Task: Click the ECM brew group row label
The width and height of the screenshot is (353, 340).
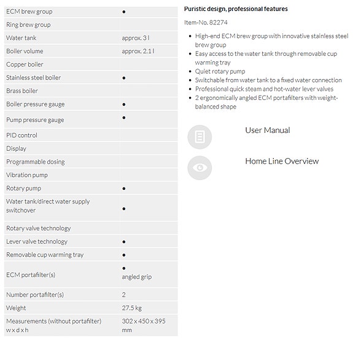Action: click(x=29, y=12)
